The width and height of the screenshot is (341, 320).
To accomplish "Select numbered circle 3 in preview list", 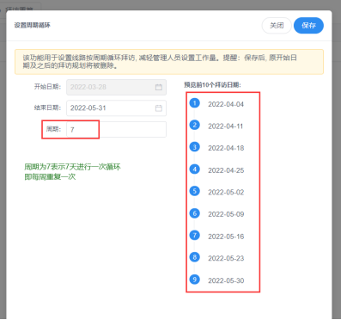I will click(195, 147).
